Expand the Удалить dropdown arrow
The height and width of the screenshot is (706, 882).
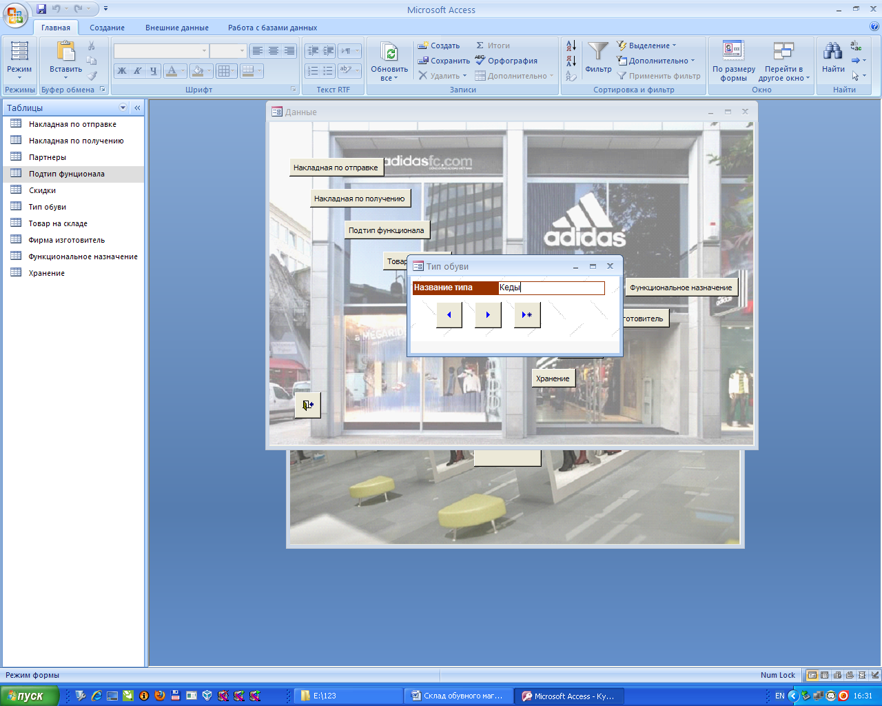coord(465,76)
